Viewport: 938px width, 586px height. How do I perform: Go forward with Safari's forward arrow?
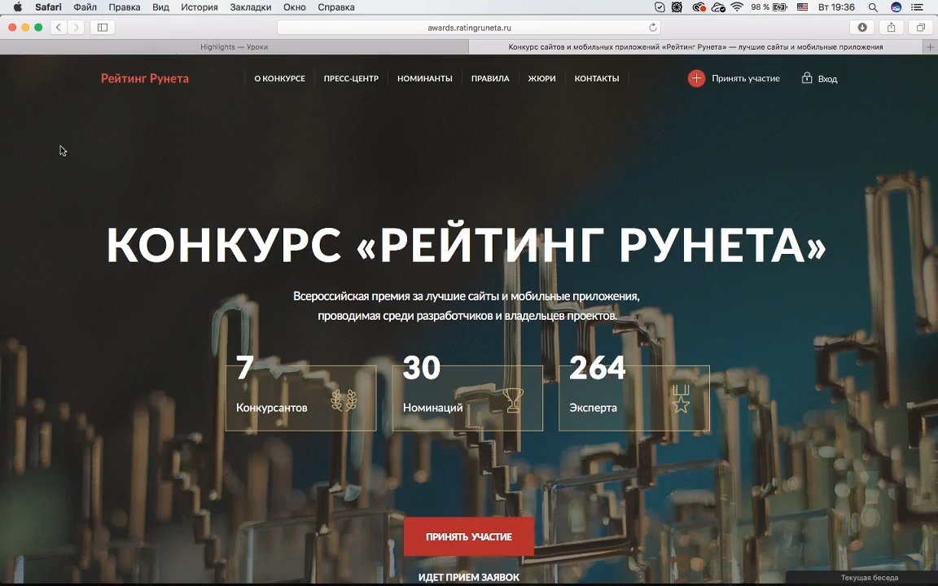[76, 27]
